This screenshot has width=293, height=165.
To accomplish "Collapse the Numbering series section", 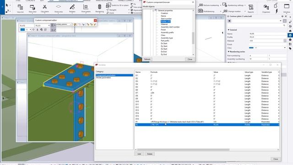I will pos(228,52).
